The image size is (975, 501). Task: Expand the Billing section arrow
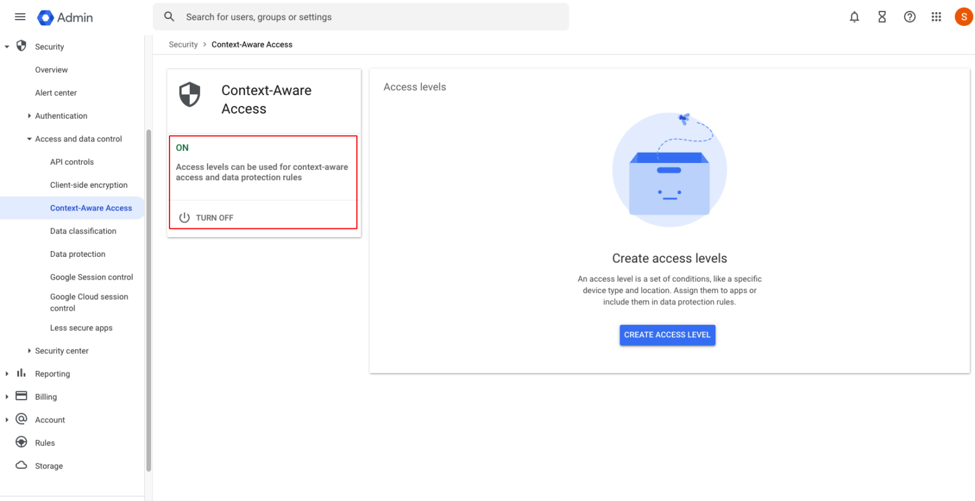(x=7, y=397)
